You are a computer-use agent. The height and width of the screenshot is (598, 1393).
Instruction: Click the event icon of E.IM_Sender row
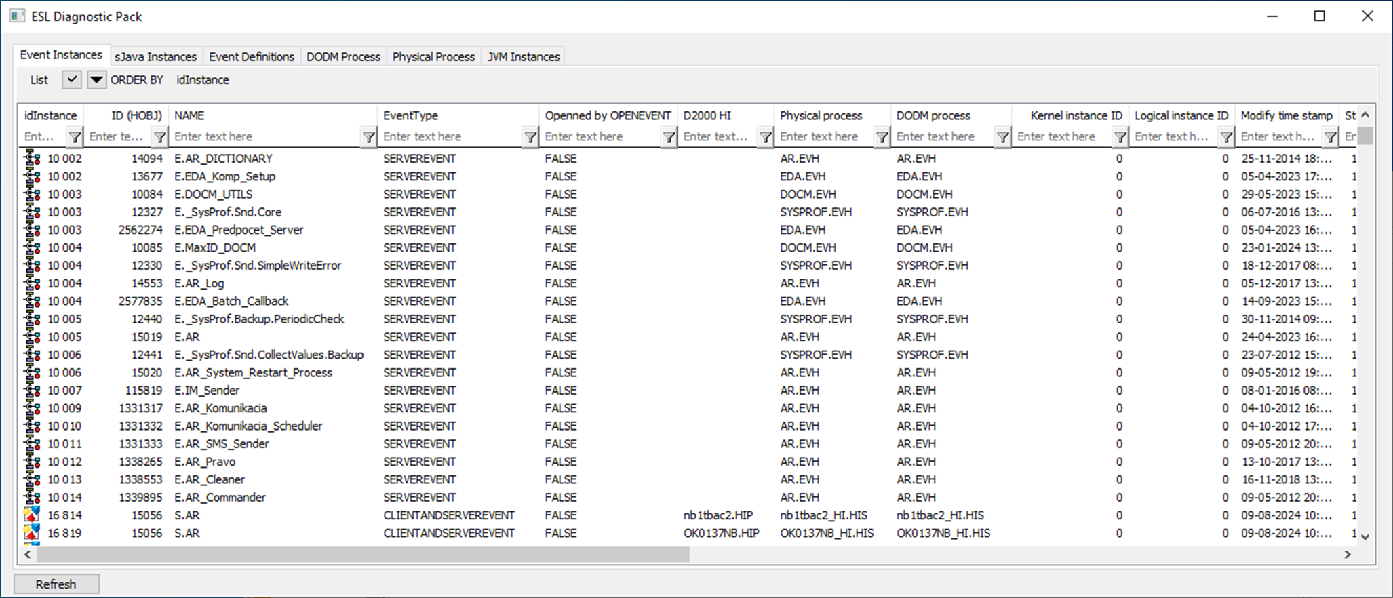tap(32, 391)
